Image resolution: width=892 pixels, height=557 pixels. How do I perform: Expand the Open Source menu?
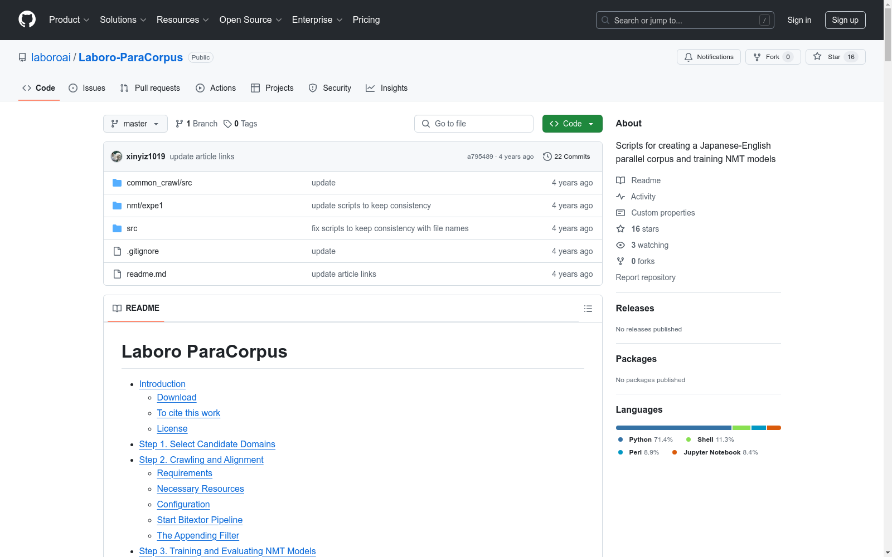(251, 20)
